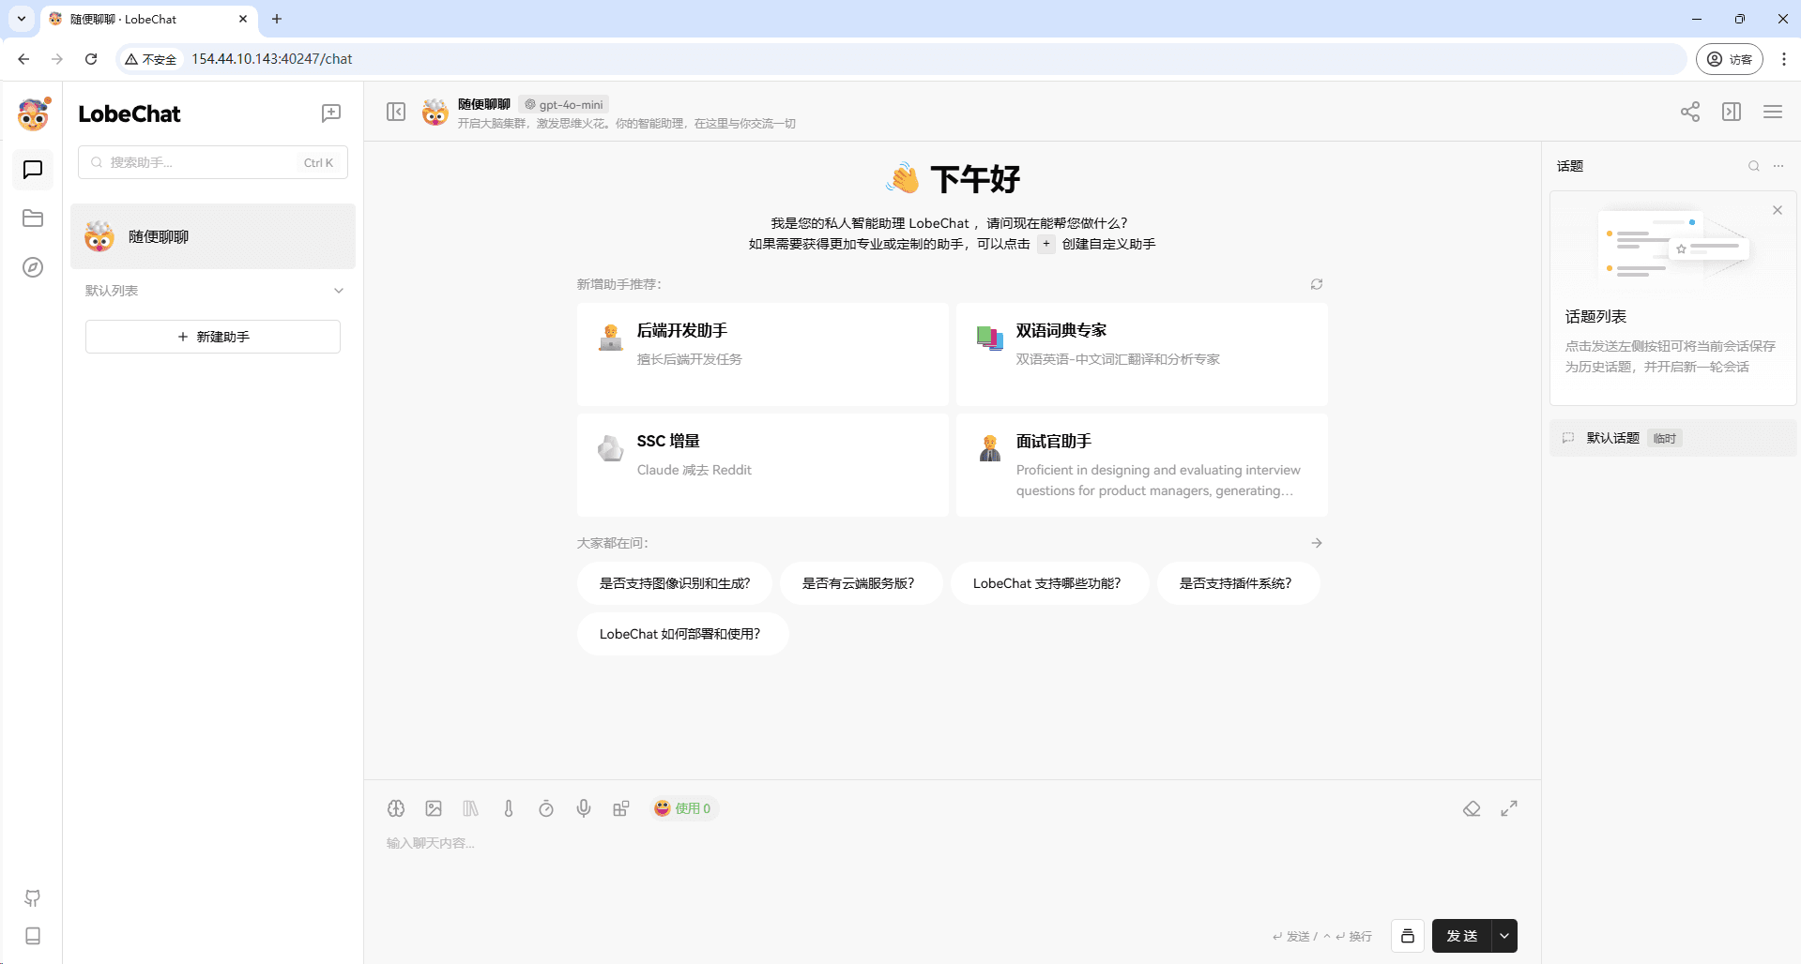Open the hamburger menu at top right
1801x964 pixels.
tap(1773, 113)
